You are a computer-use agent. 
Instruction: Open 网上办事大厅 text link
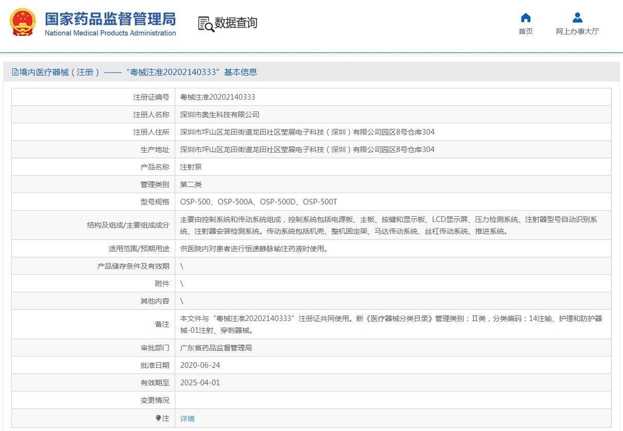[577, 31]
